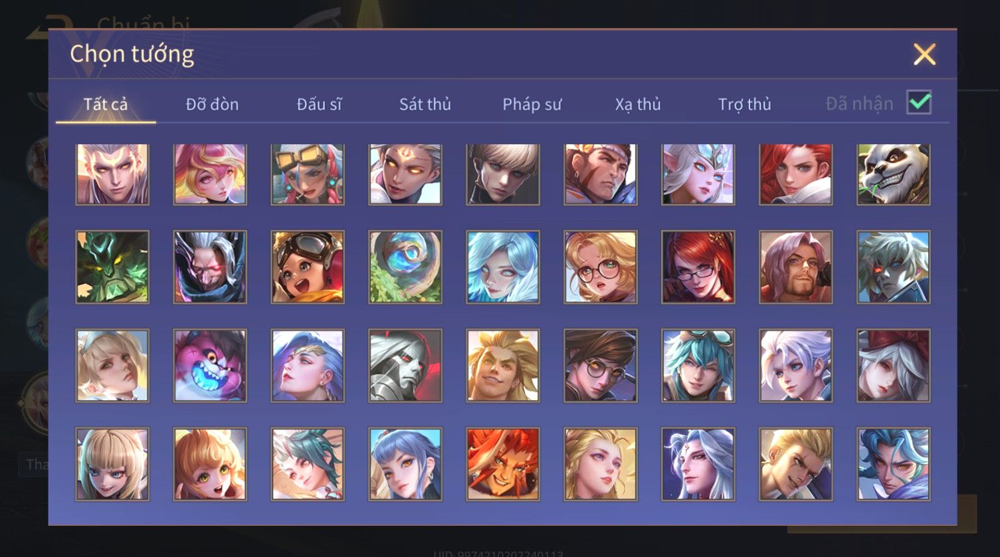1000x557 pixels.
Task: Select the orange lion-maned beast hero
Action: (503, 464)
